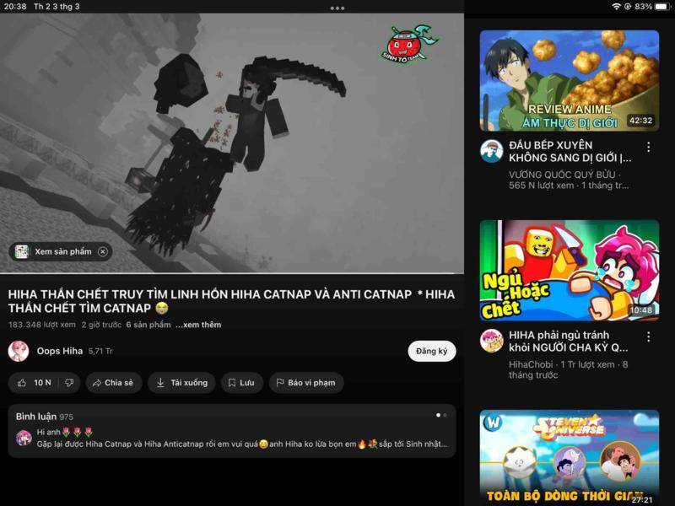Open HihaChobi channel avatar
Viewport: 675px width, 506px height.
(x=492, y=341)
